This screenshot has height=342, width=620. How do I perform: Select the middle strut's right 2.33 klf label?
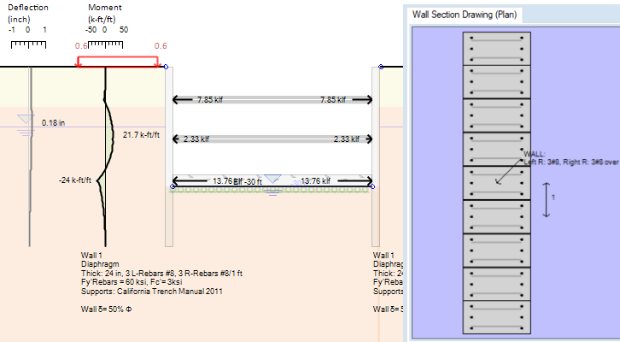[x=347, y=139]
